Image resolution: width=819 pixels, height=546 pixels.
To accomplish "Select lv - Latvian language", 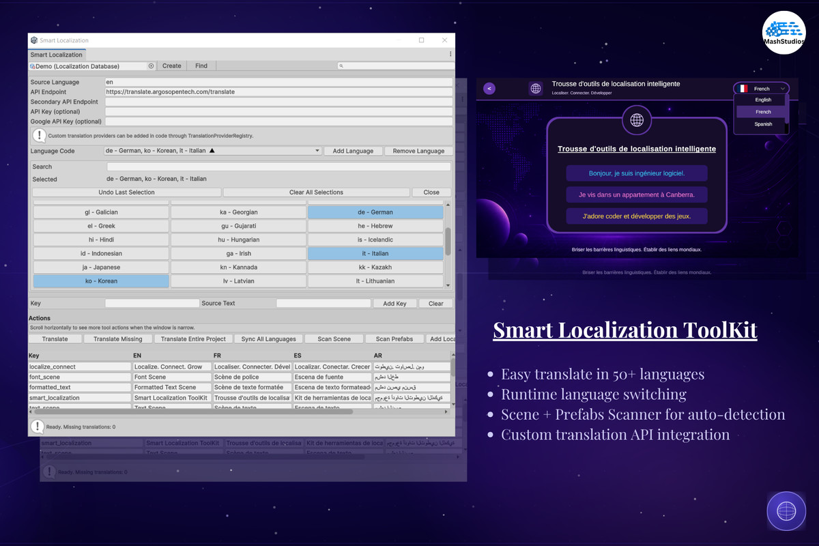I will tap(238, 281).
